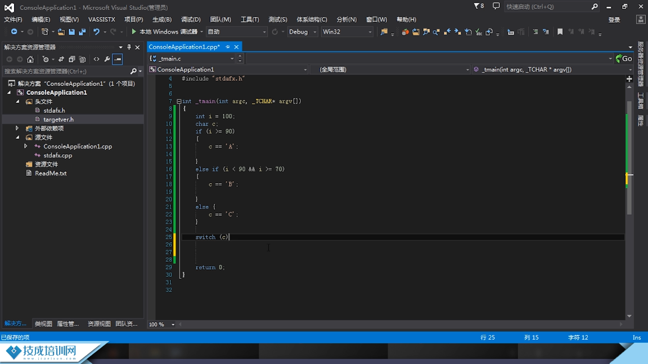
Task: Toggle a bookmark on the current line
Action: click(560, 32)
